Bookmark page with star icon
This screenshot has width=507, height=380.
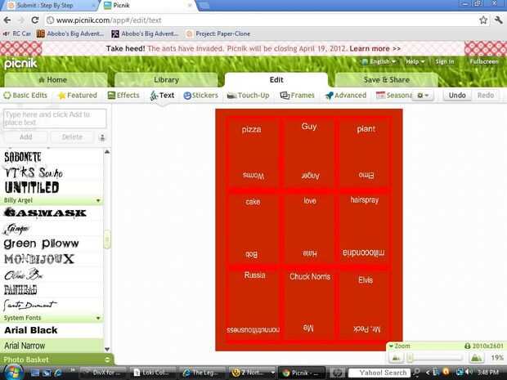(x=483, y=20)
